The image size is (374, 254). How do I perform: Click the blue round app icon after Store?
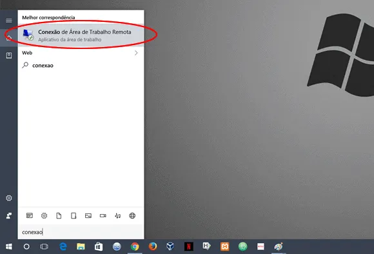tap(117, 247)
